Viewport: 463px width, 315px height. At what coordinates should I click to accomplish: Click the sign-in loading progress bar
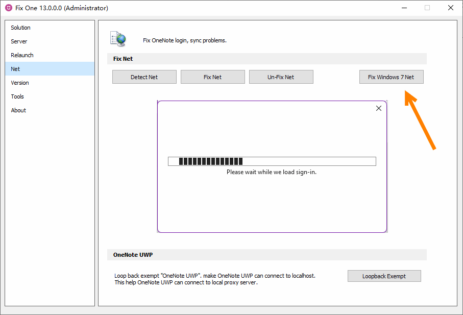272,161
